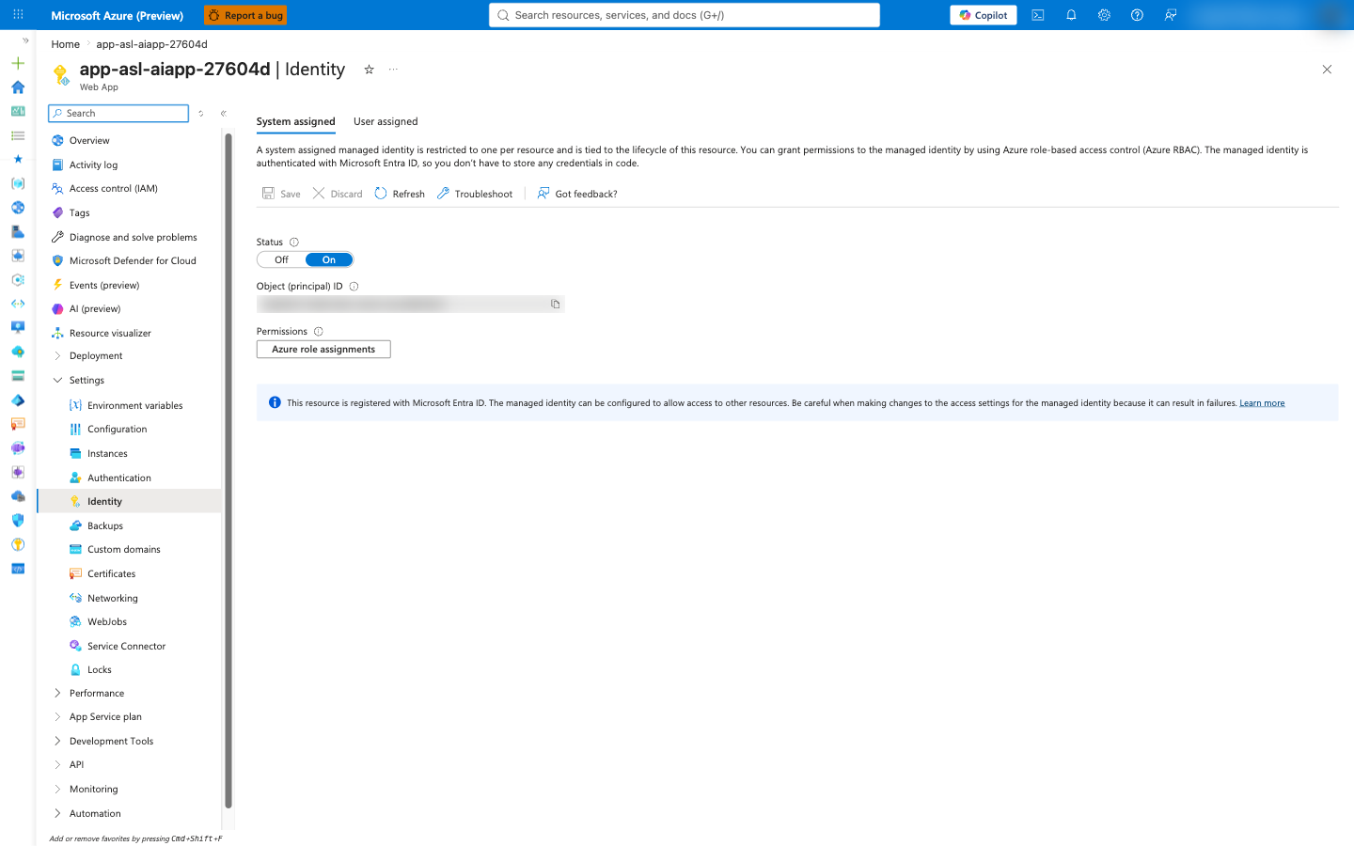Open the help question mark icon

1137,15
